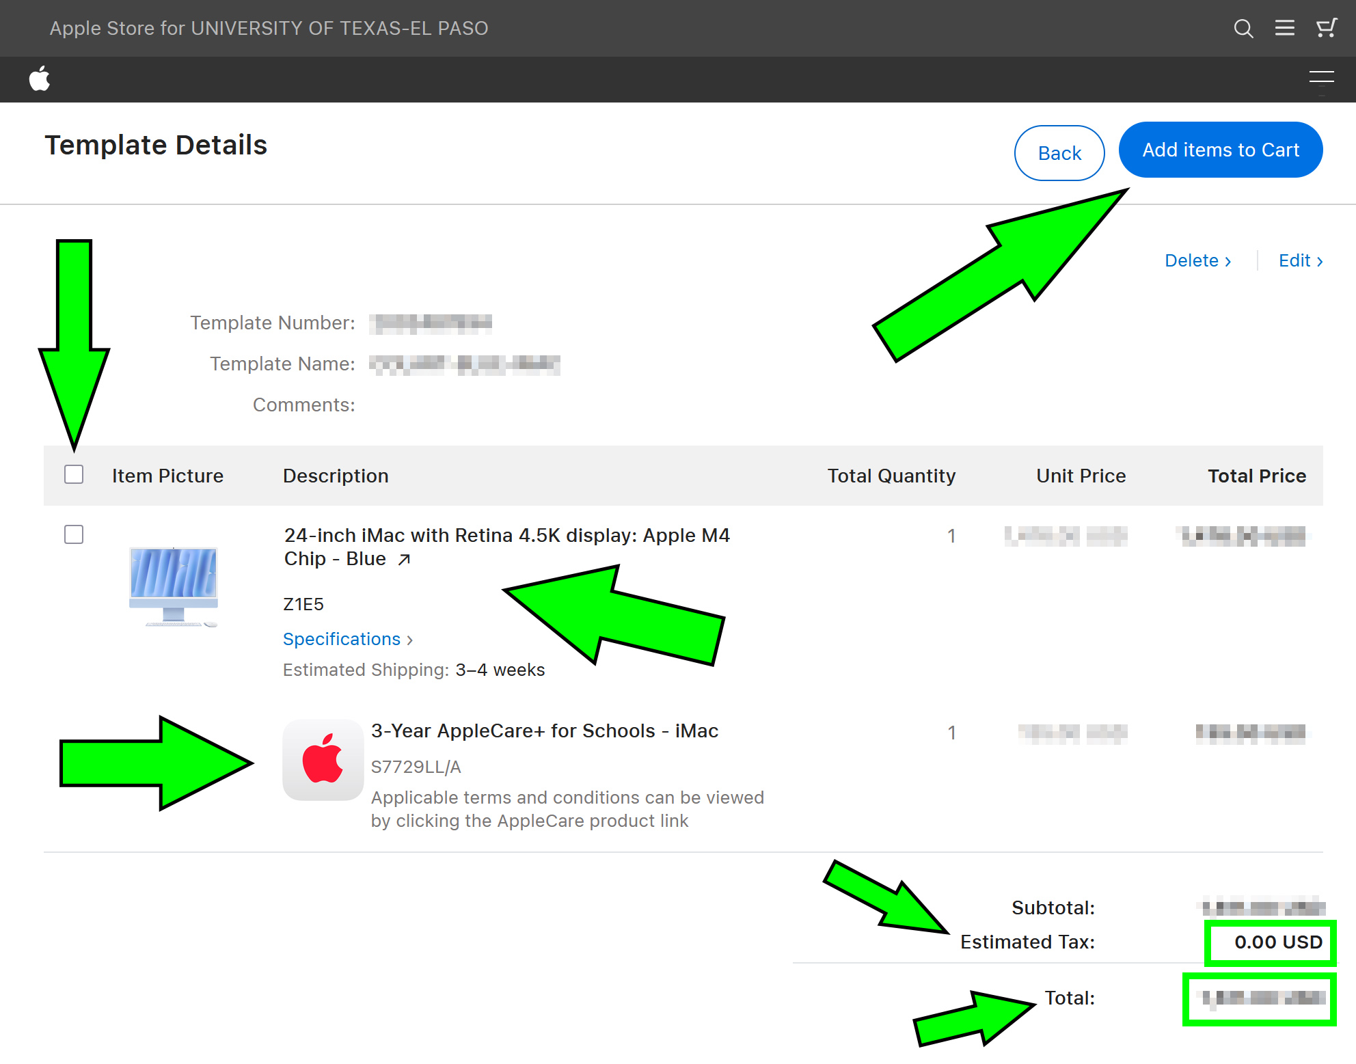Click the Back button
This screenshot has height=1064, width=1356.
pyautogui.click(x=1059, y=153)
